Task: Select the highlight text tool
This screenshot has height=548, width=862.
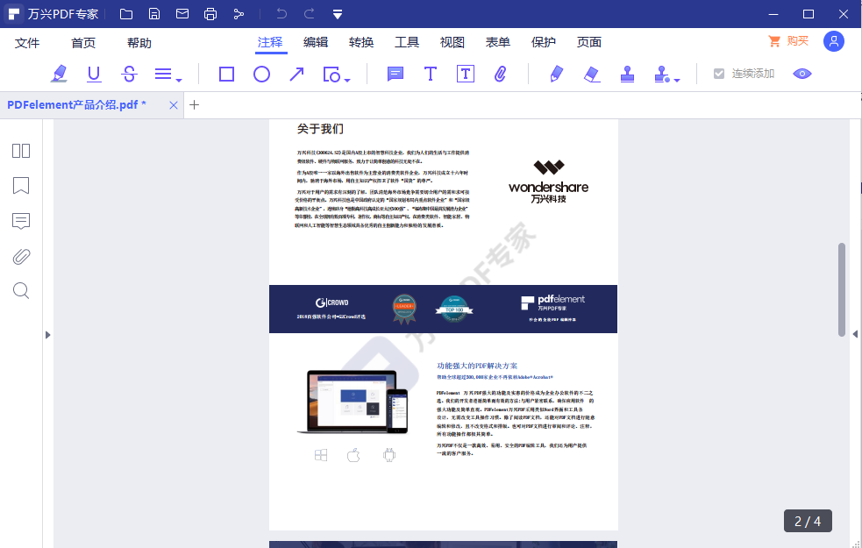Action: pos(59,75)
